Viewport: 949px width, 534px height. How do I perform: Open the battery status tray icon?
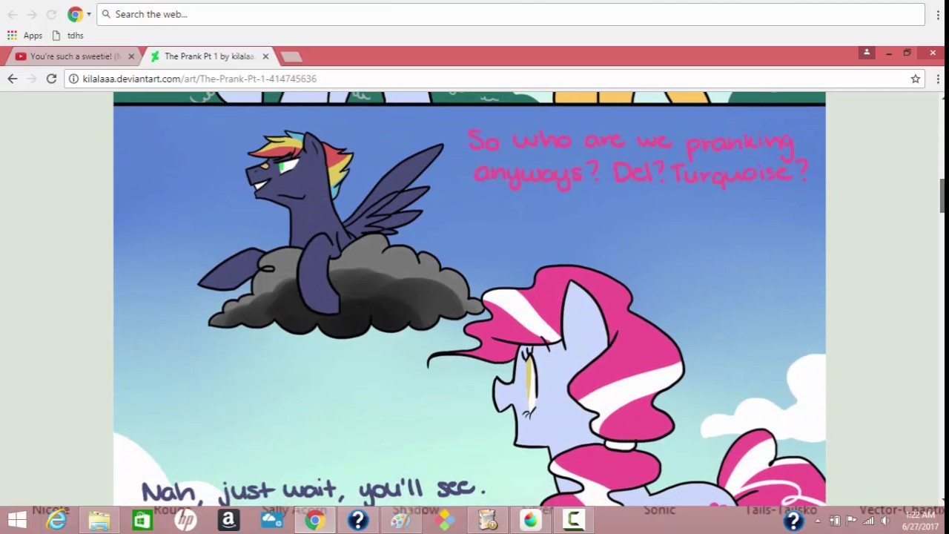click(835, 521)
